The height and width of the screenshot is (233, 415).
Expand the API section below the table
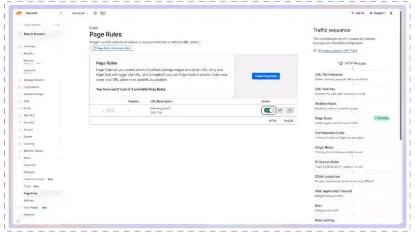[272, 121]
